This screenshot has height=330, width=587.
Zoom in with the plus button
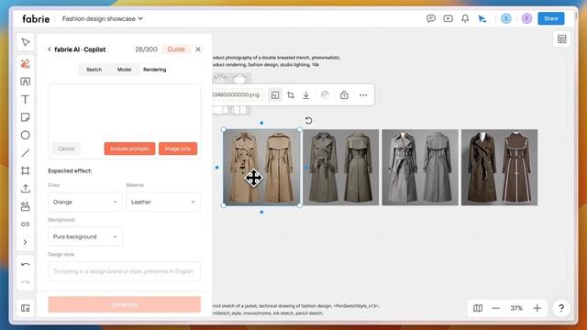(537, 308)
